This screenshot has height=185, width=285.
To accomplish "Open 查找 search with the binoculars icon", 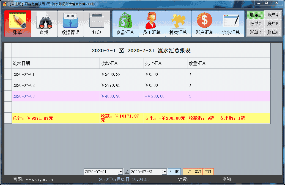I will pos(44,24).
